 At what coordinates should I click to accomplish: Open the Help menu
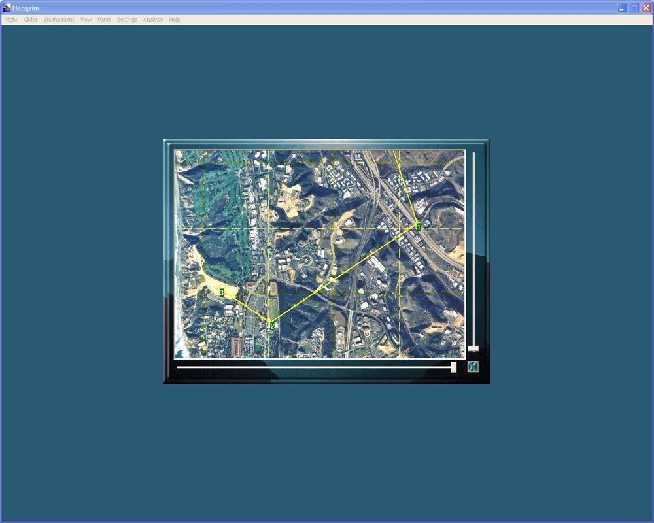coord(173,20)
